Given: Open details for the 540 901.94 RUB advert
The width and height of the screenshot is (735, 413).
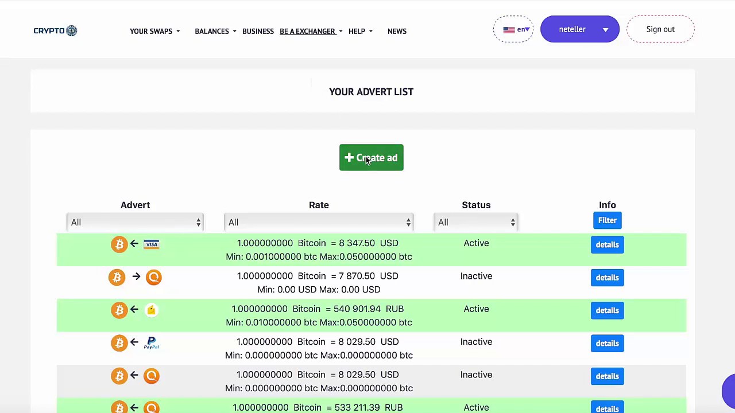Looking at the screenshot, I should (607, 310).
